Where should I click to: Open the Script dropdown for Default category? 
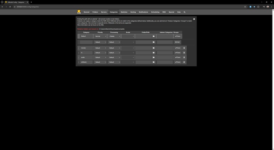[128, 36]
